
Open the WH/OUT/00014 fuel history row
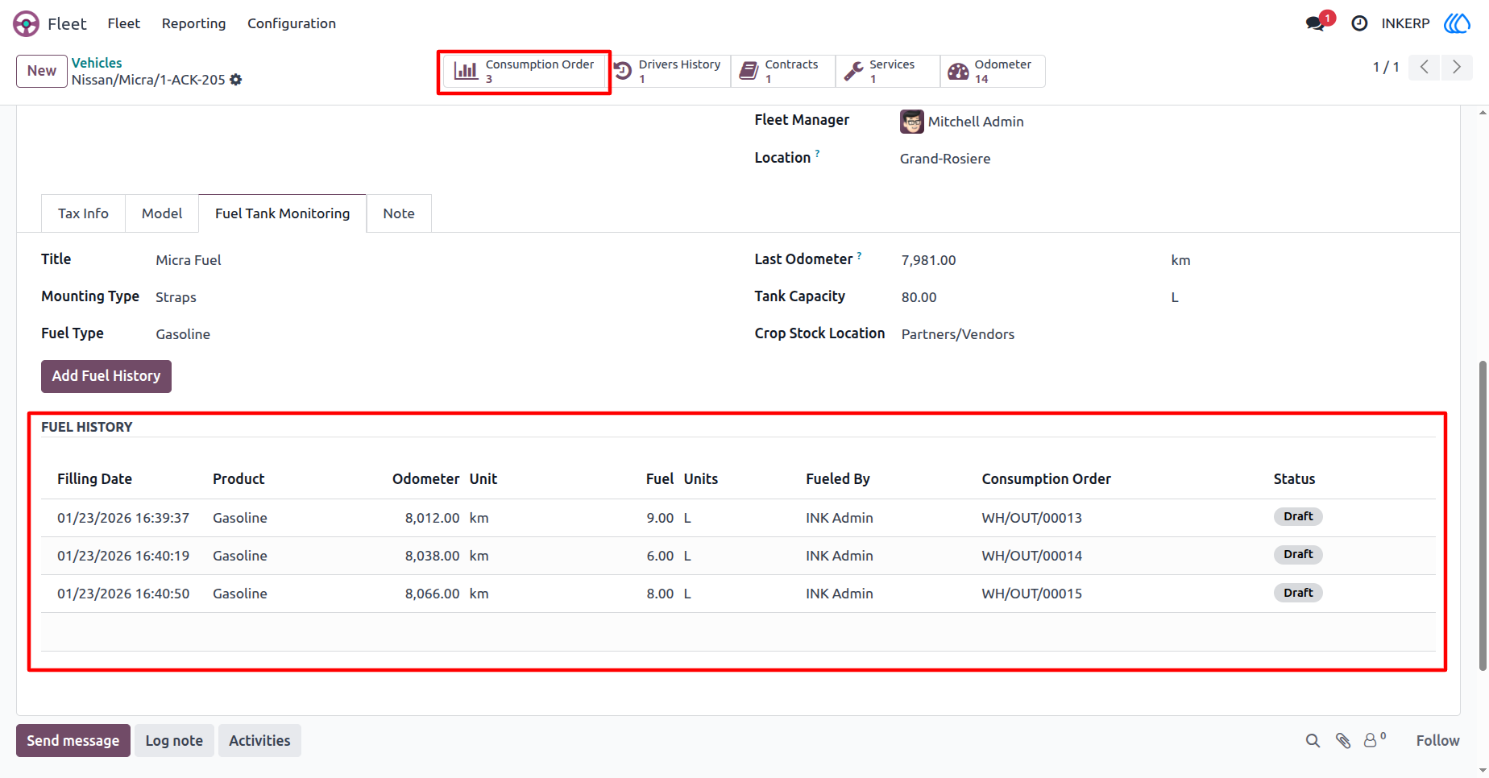738,556
